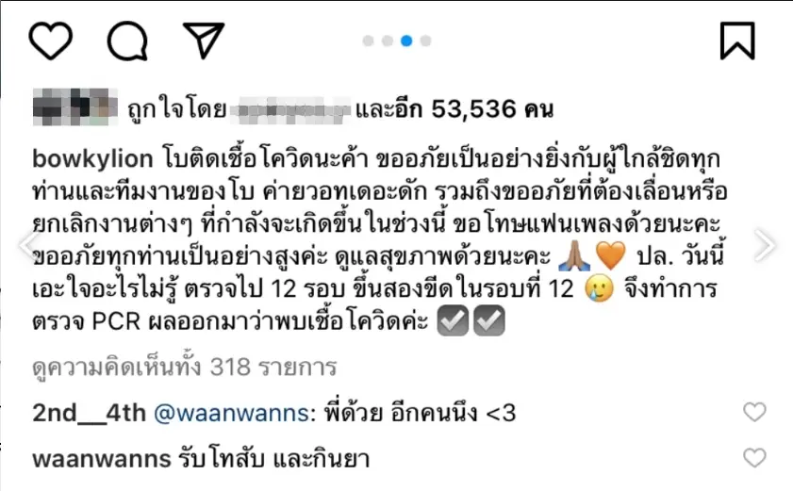Like the waanwanns comment heart
The height and width of the screenshot is (491, 793).
click(x=754, y=458)
